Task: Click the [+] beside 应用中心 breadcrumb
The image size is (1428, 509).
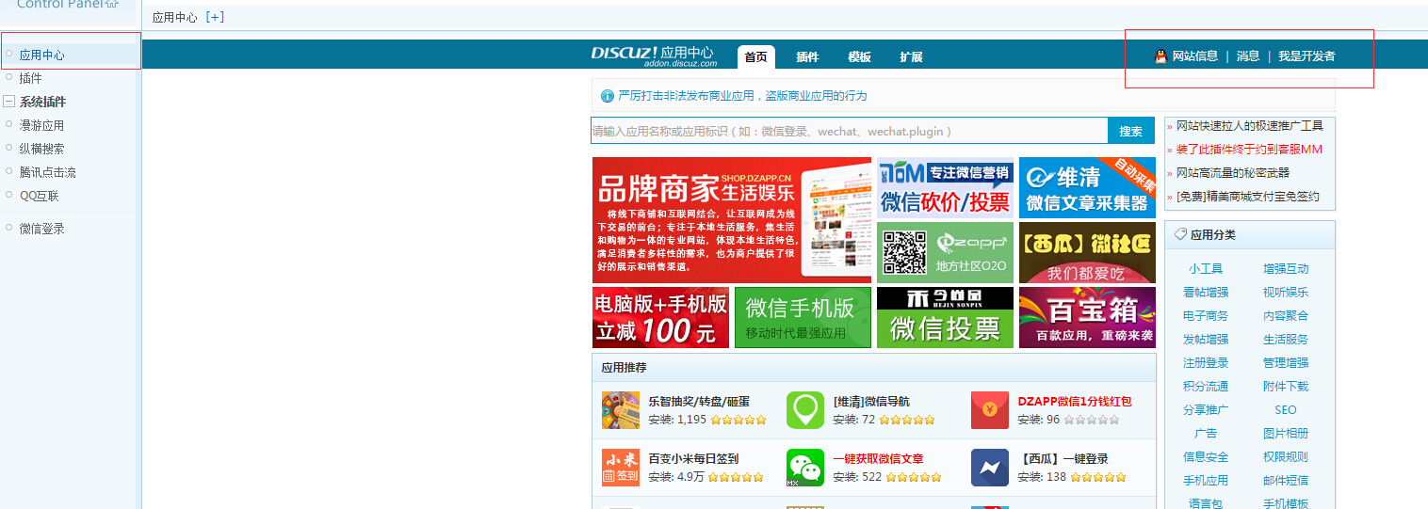Action: pos(215,17)
